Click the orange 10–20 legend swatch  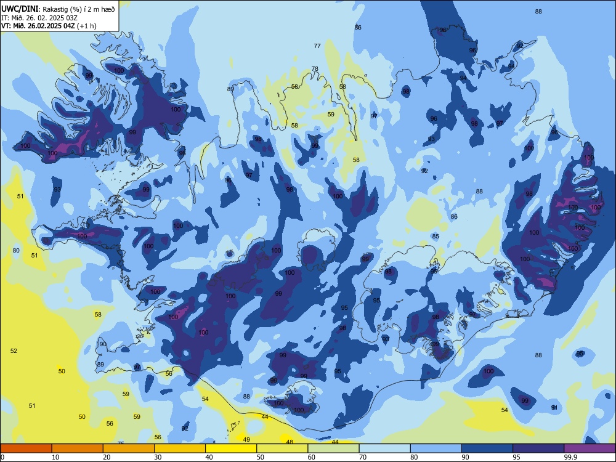coord(78,448)
